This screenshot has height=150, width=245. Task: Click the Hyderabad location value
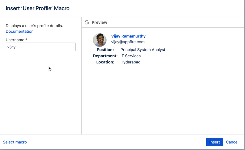click(130, 62)
